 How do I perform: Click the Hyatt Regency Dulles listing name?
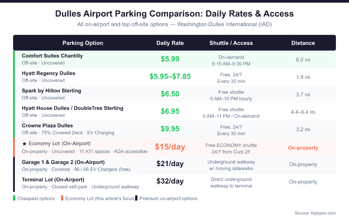click(48, 73)
